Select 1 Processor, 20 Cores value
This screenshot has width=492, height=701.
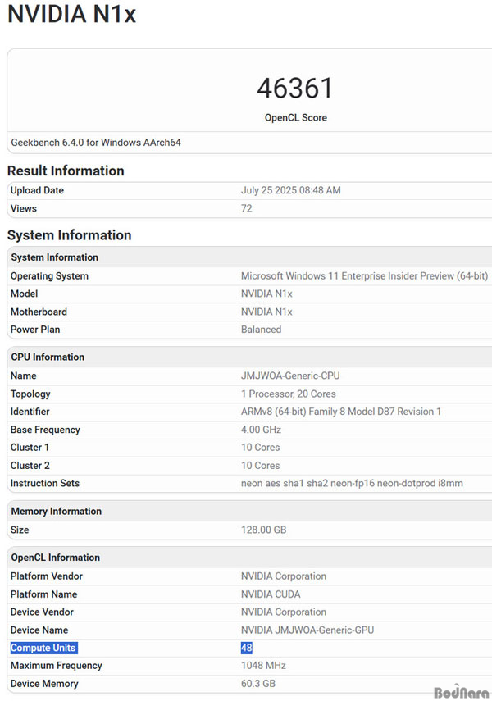tap(289, 394)
